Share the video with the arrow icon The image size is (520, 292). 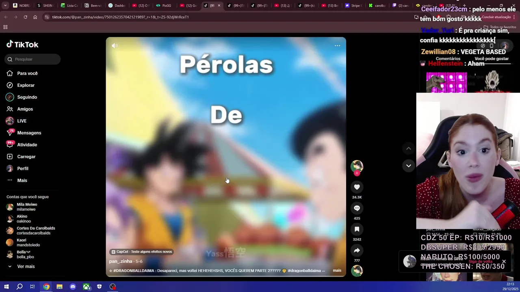[x=357, y=250]
